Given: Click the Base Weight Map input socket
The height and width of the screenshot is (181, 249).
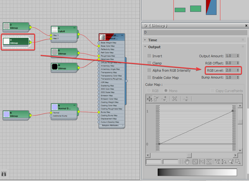Looking at the screenshot, I should 99,43.
